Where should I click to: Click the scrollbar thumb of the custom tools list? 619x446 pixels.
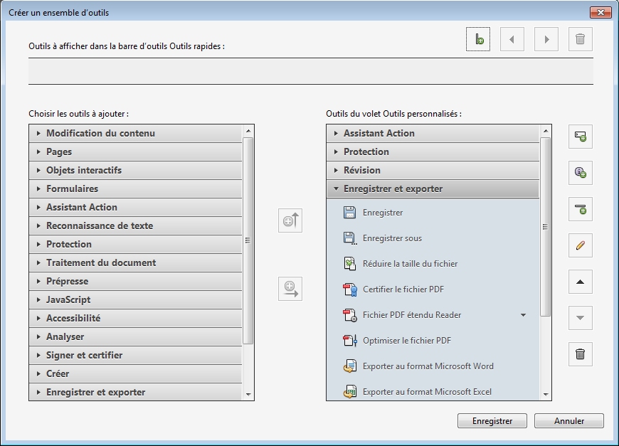(x=546, y=226)
